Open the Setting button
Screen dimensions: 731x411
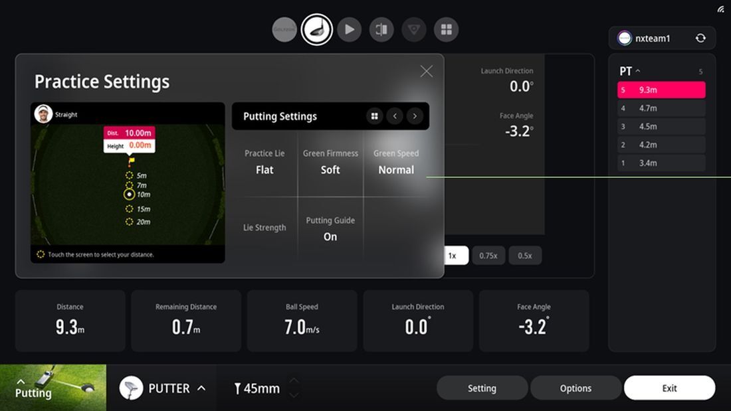click(x=482, y=388)
